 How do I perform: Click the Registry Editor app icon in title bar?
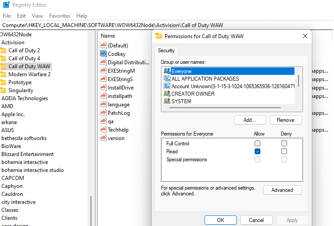click(6, 5)
